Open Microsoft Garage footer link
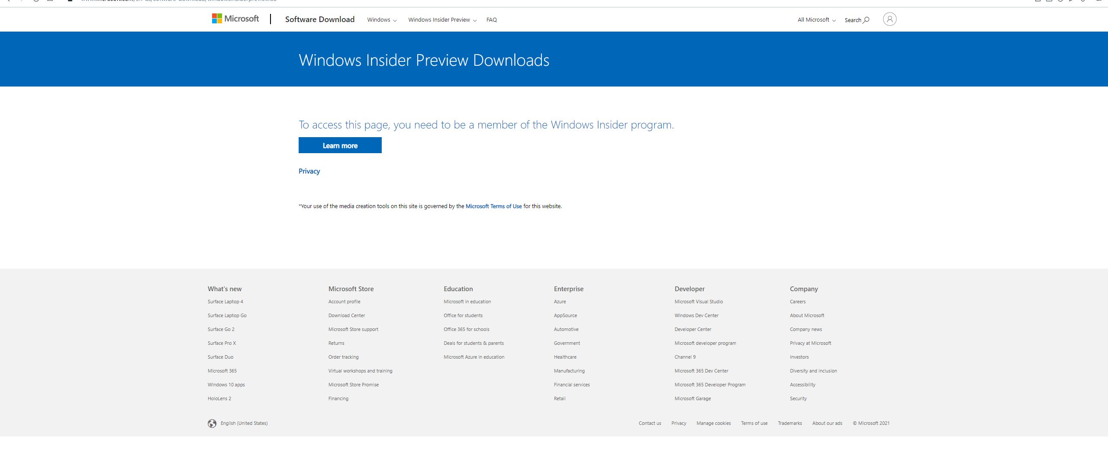The image size is (1108, 456). (693, 399)
